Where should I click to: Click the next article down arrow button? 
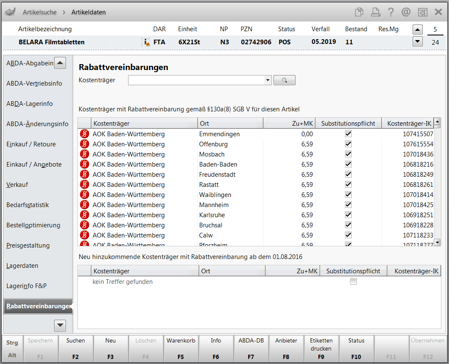418,42
